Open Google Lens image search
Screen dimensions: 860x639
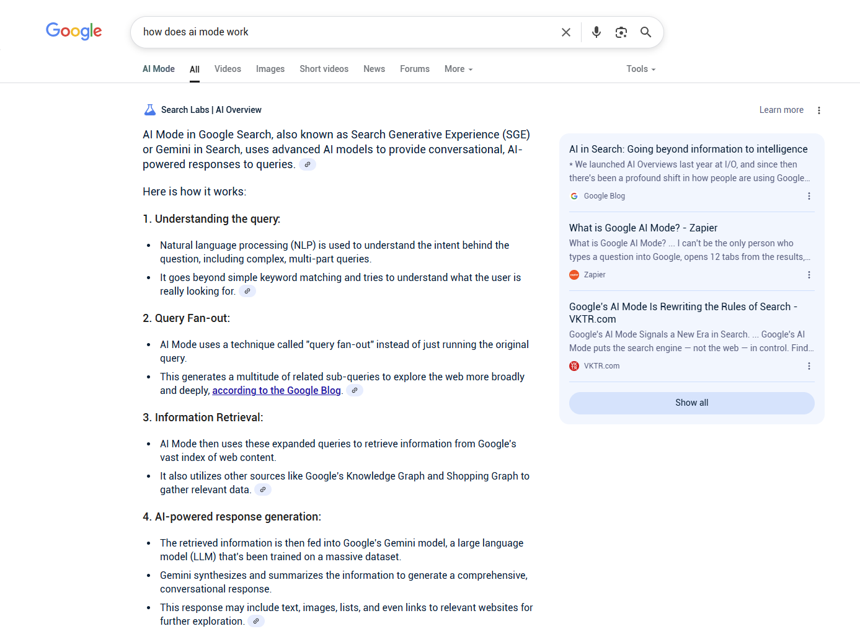tap(621, 32)
